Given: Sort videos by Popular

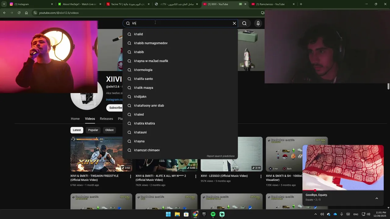Looking at the screenshot, I should 93,130.
